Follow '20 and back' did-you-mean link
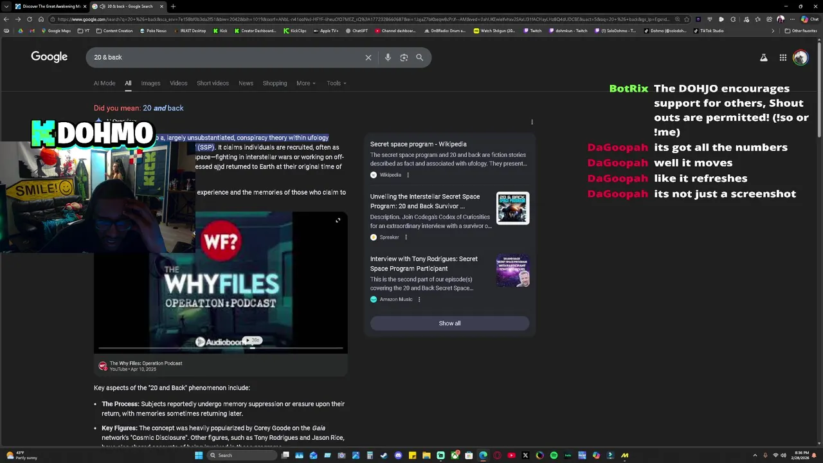 163,108
